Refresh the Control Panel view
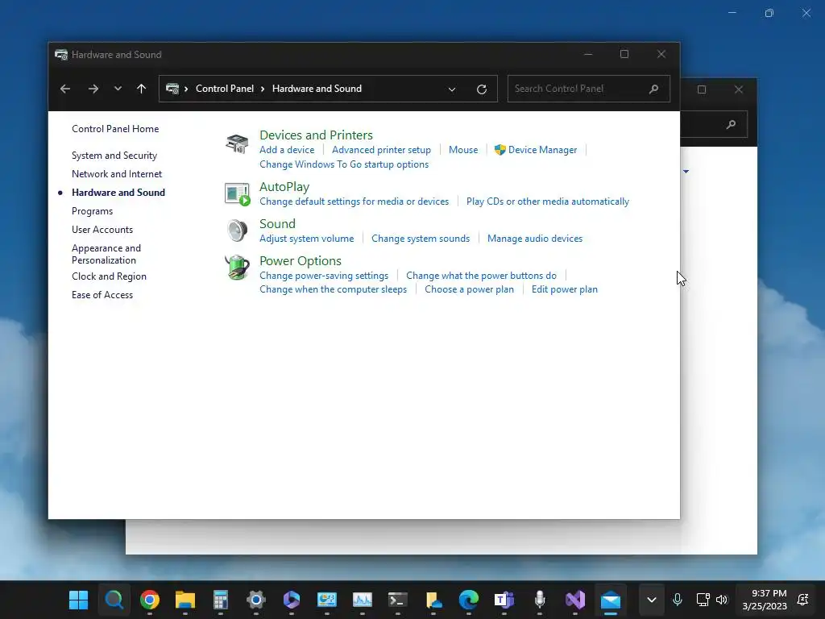Viewport: 825px width, 619px height. click(x=482, y=89)
